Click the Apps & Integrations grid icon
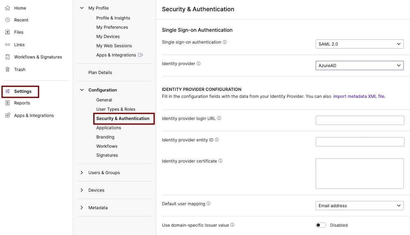 (7, 115)
